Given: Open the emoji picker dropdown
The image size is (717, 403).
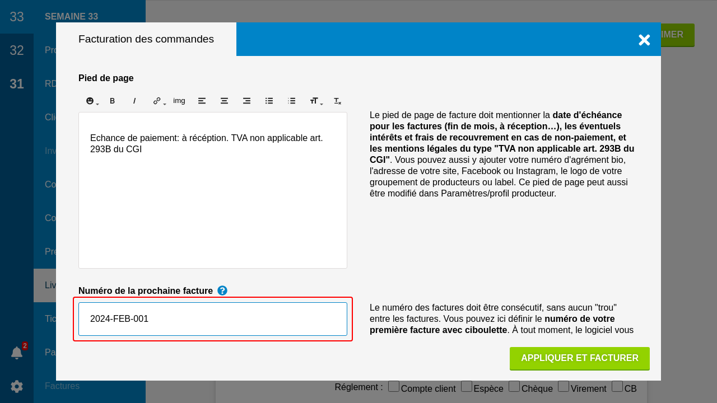Looking at the screenshot, I should pos(92,101).
